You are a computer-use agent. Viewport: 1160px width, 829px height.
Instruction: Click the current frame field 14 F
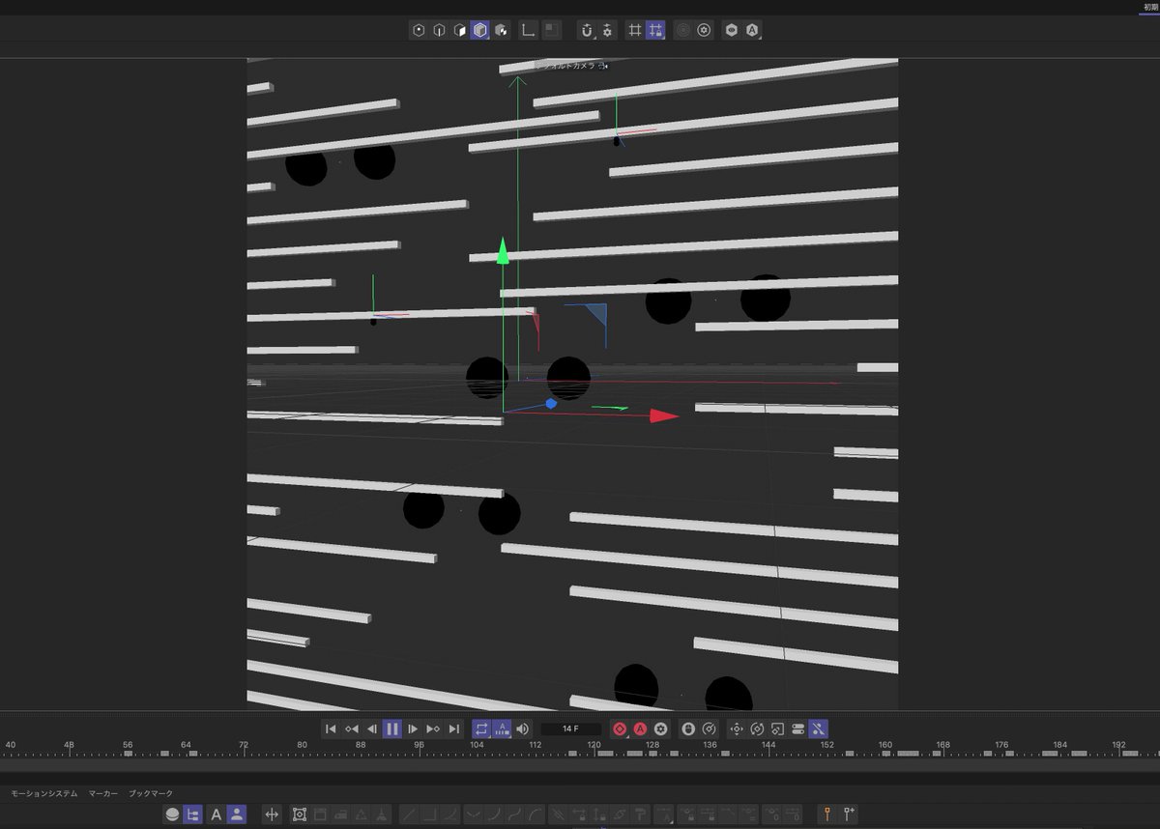pyautogui.click(x=570, y=729)
